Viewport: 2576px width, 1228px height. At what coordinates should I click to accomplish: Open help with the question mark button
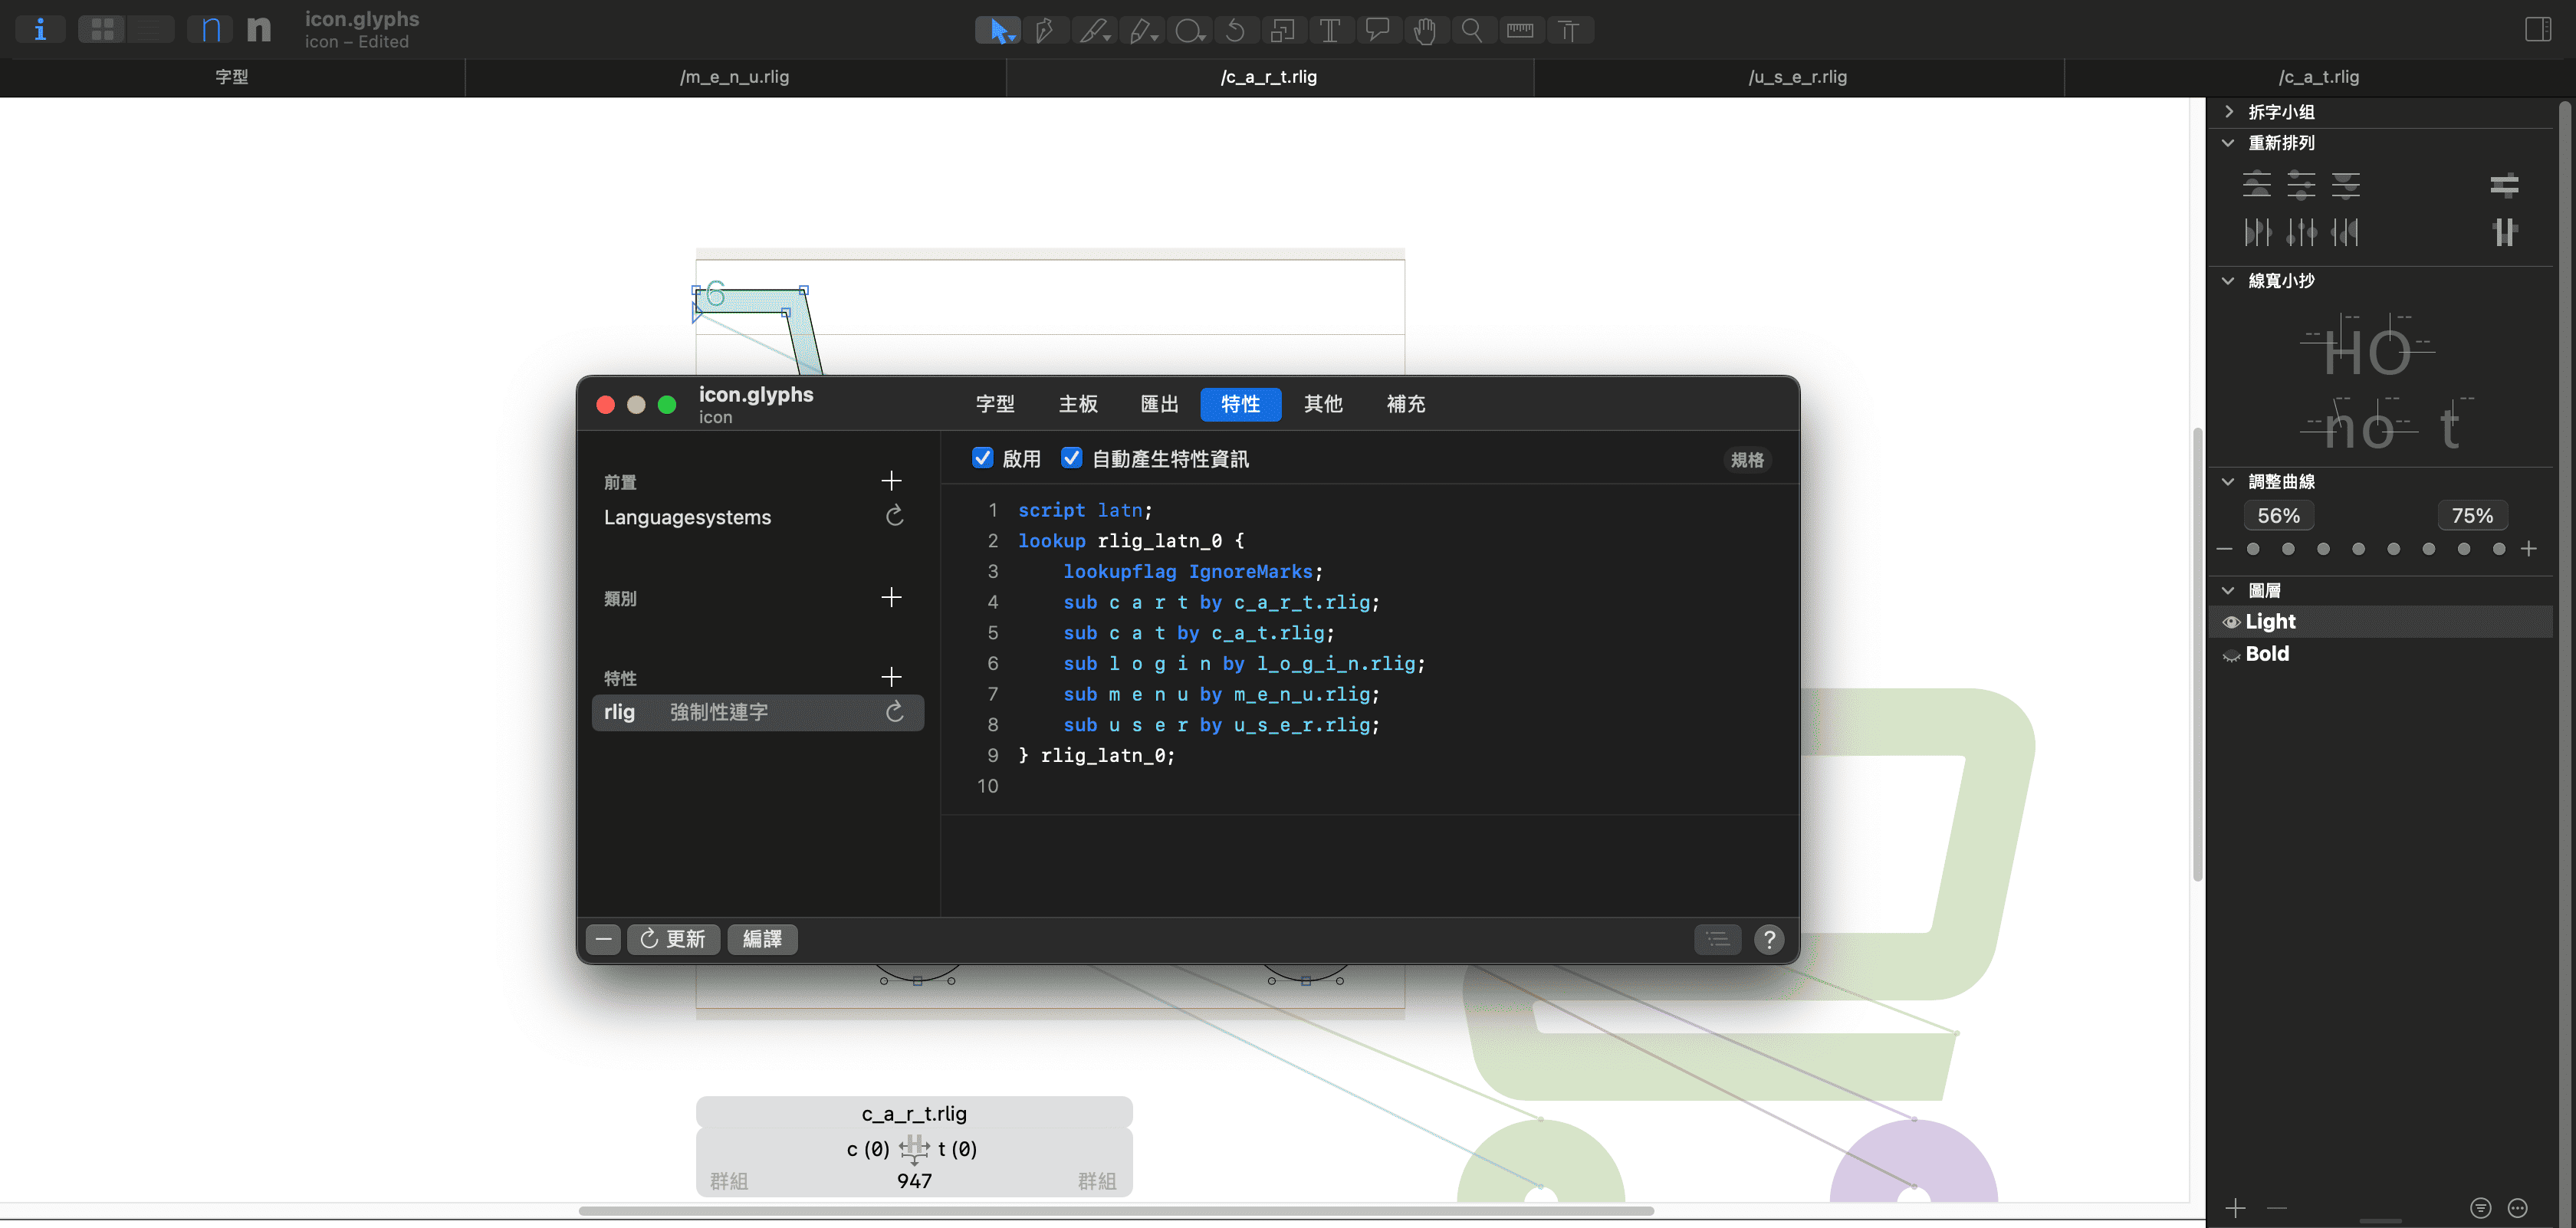point(1769,939)
